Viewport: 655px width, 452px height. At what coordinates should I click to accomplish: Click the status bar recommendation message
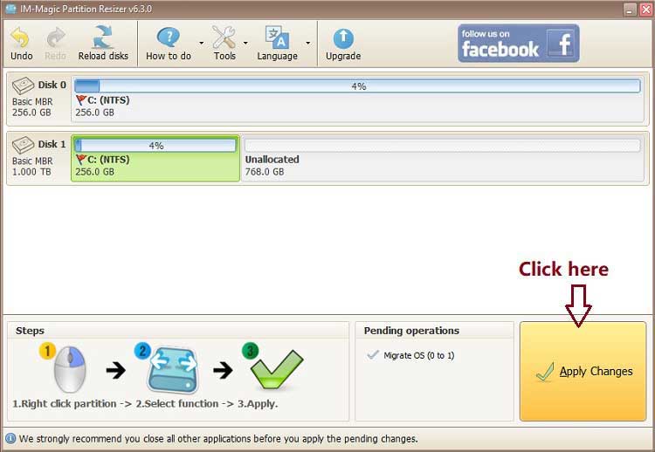point(218,439)
